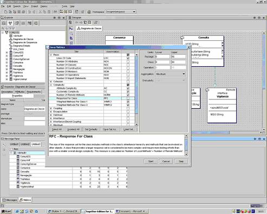Select the first directory icon in Explorer toolbar
Image resolution: width=267 pixels, height=214 pixels.
tap(4, 23)
